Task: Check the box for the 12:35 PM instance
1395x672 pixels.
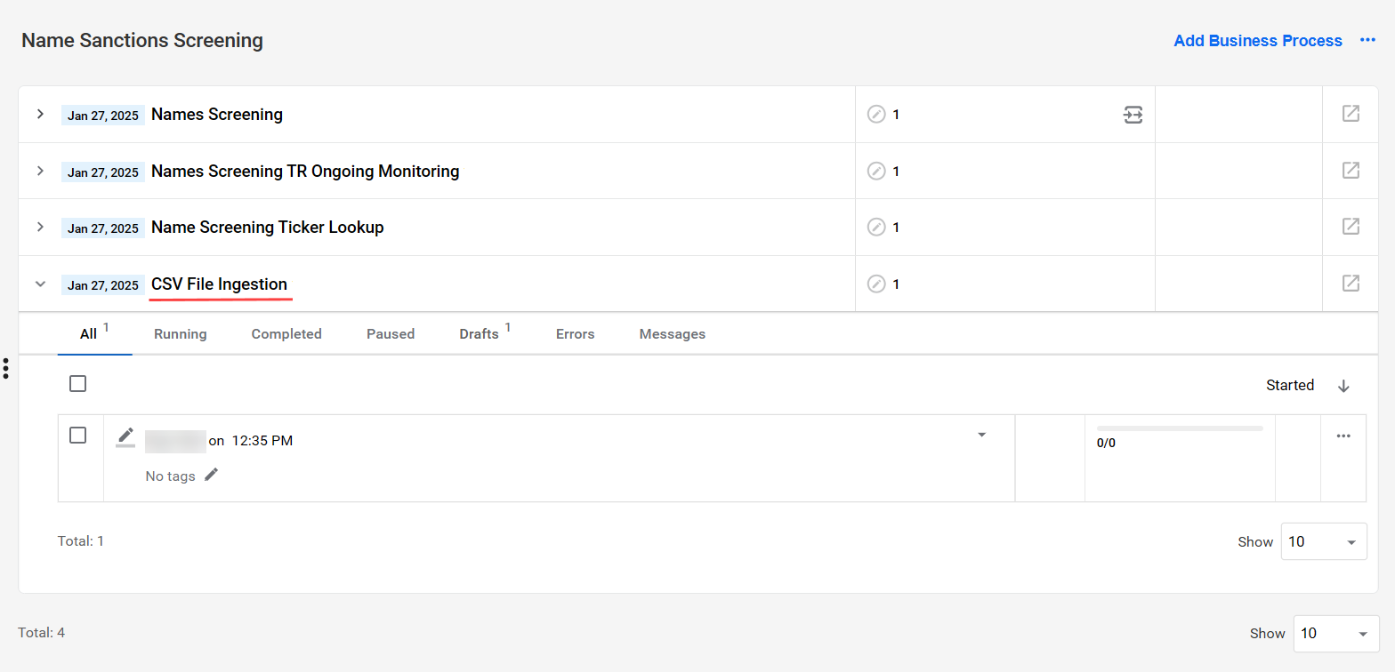Action: pos(78,436)
